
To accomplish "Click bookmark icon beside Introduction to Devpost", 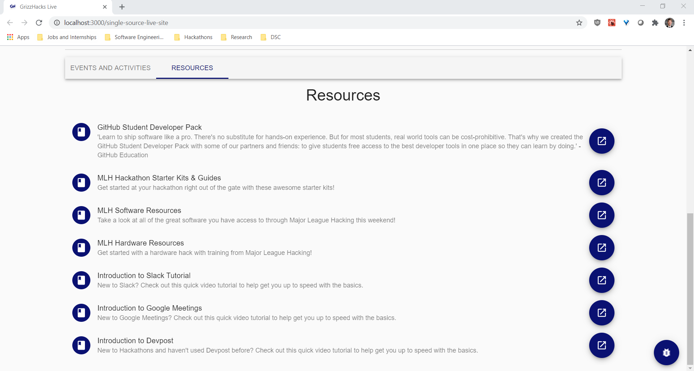I will point(81,345).
